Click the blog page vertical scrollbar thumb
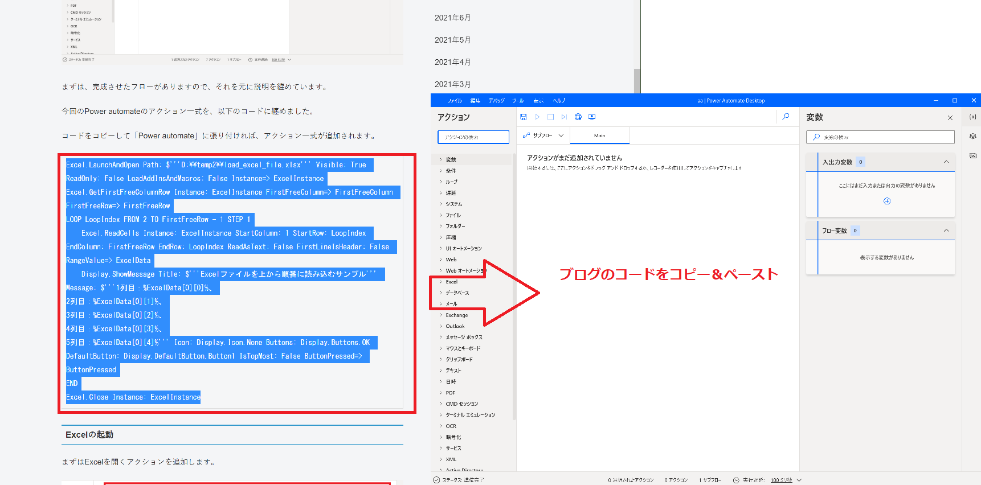981x485 pixels. [637, 81]
